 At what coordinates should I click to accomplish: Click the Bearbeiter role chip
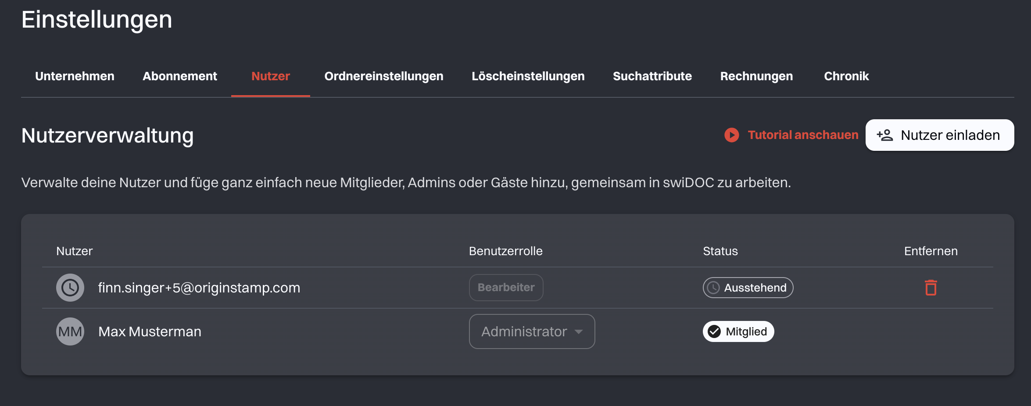pos(506,288)
